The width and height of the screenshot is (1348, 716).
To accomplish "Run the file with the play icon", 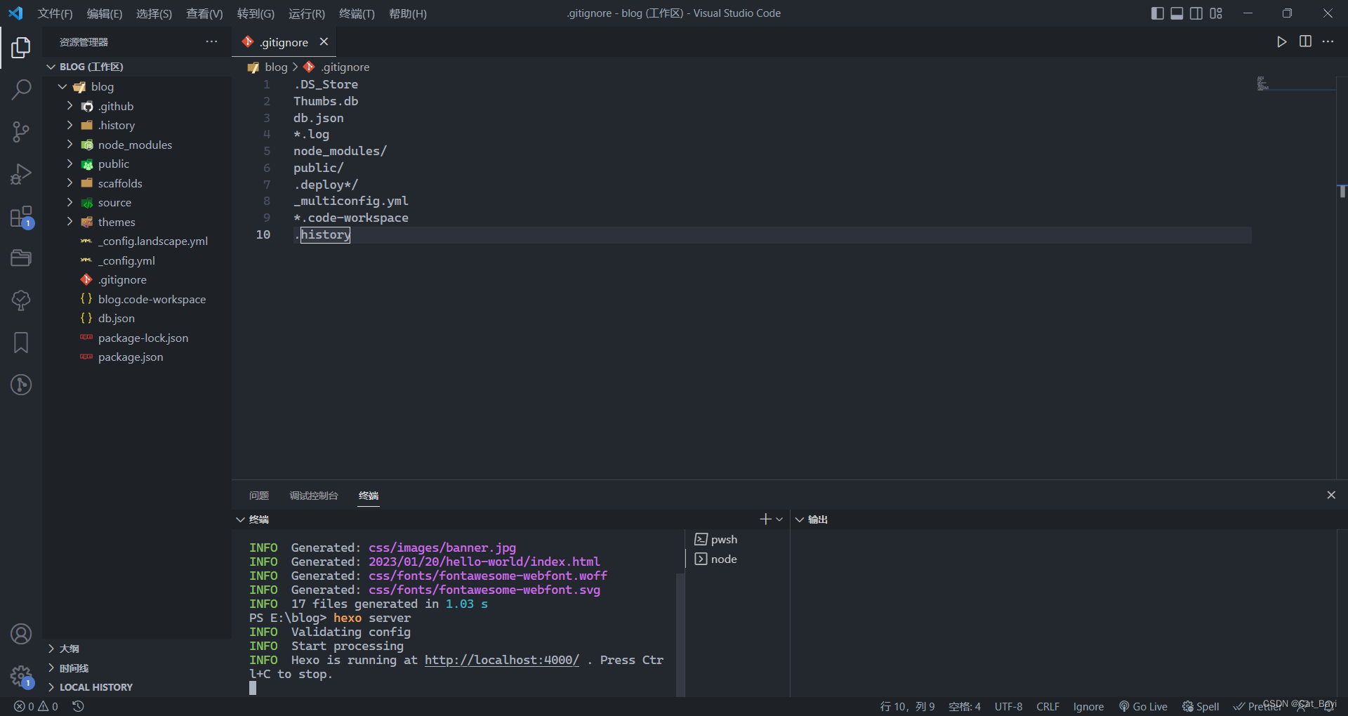I will (x=1281, y=42).
